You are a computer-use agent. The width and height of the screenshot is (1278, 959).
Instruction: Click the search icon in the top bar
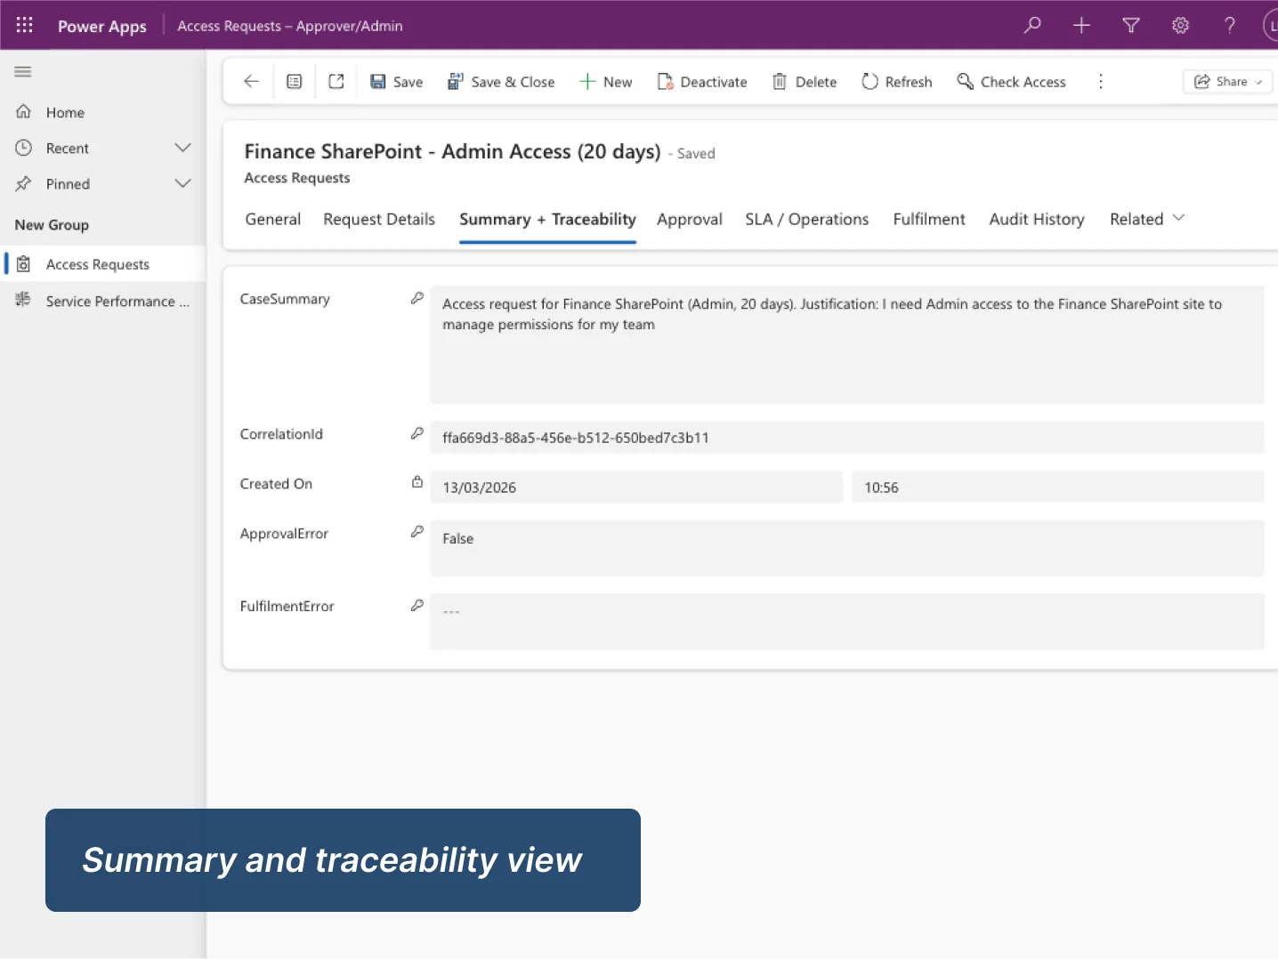pos(1031,25)
